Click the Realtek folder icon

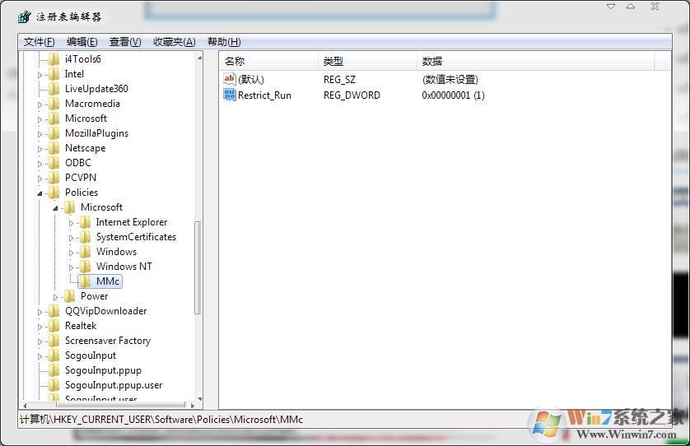(54, 326)
